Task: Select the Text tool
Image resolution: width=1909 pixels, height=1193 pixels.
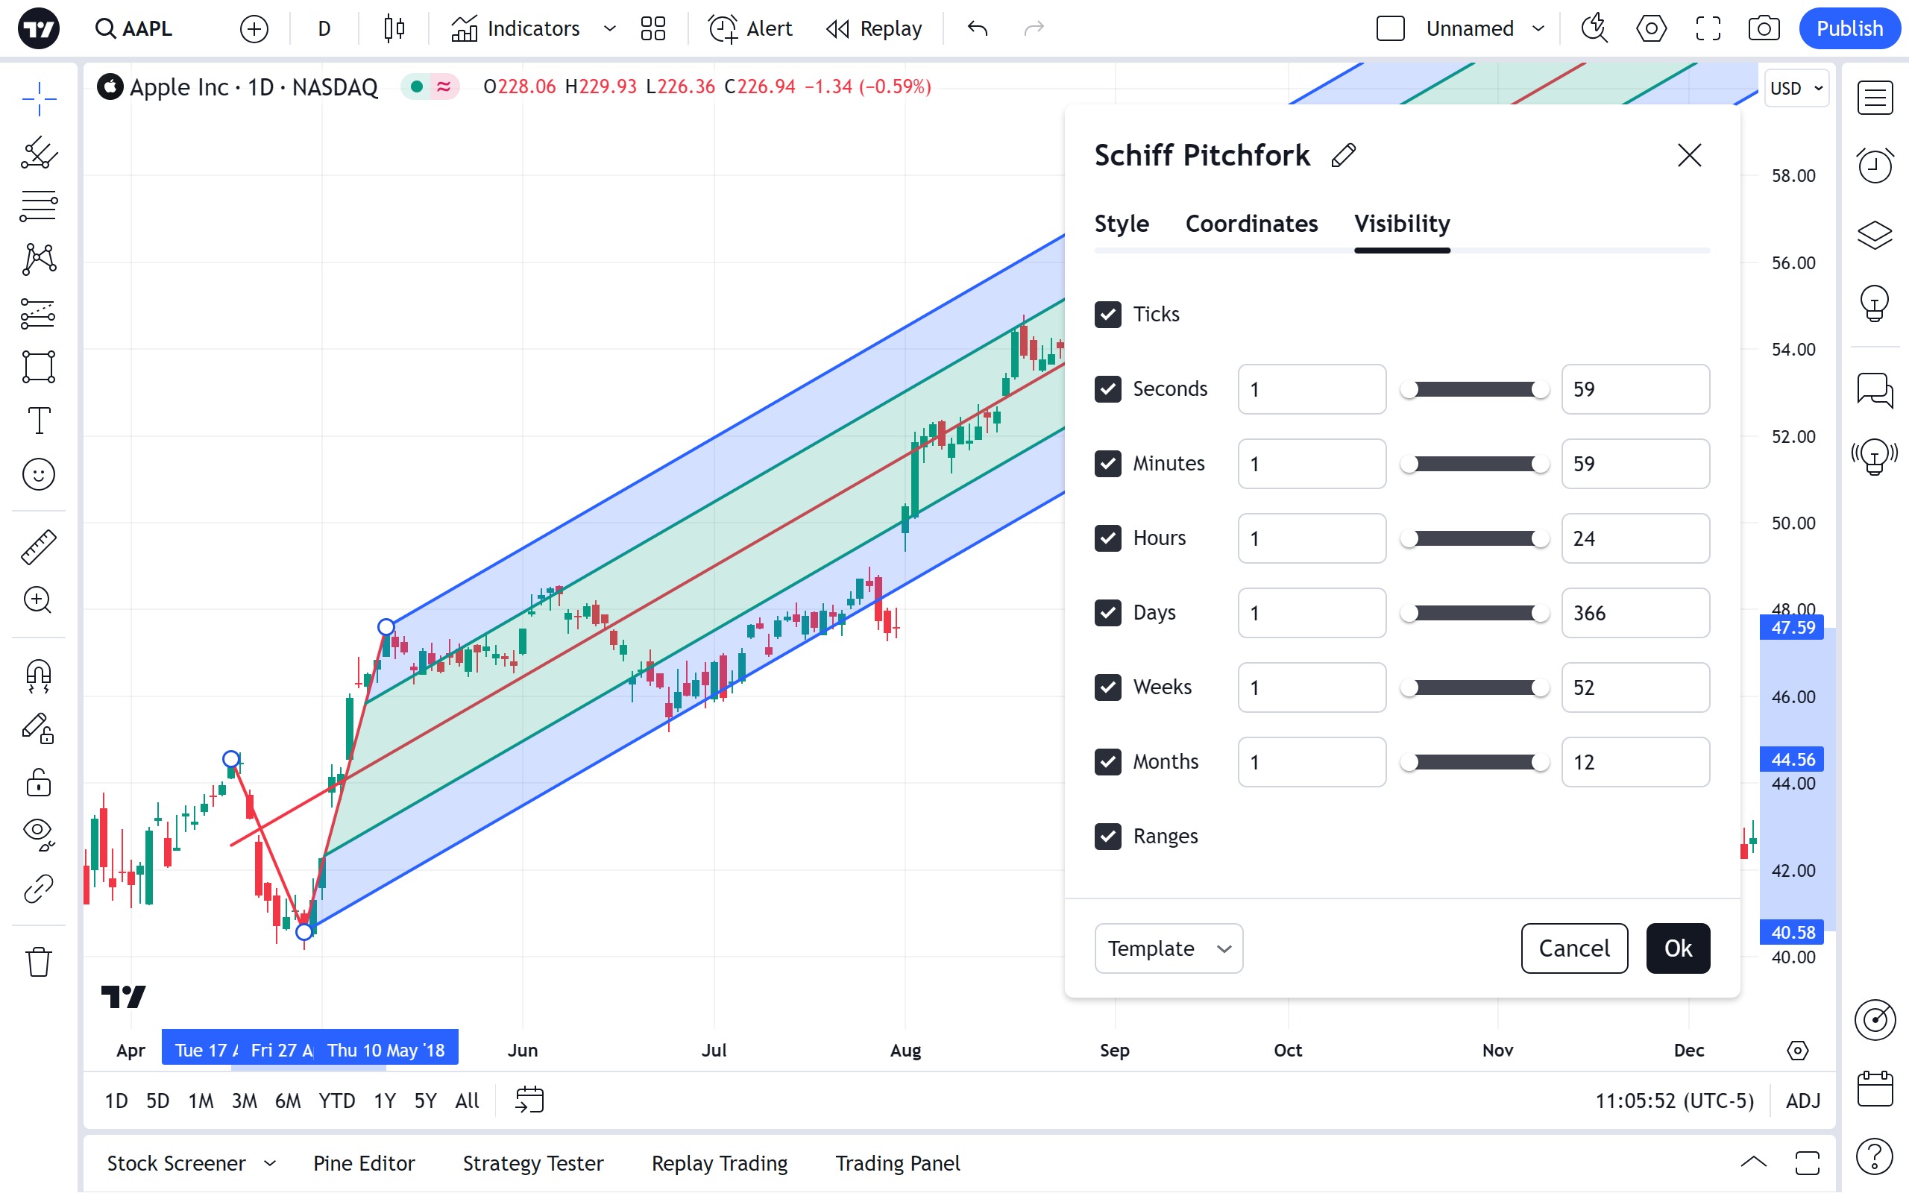Action: tap(38, 421)
